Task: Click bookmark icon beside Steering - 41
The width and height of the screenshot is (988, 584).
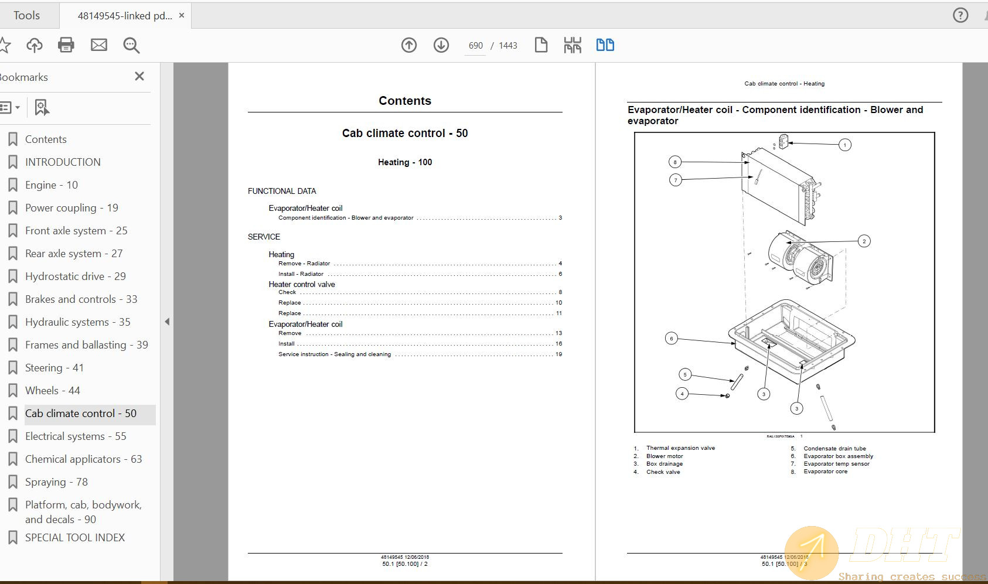Action: pos(12,368)
